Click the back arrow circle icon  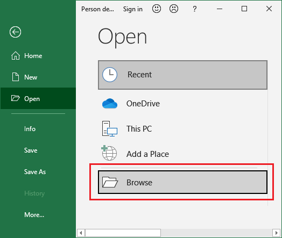pos(15,32)
